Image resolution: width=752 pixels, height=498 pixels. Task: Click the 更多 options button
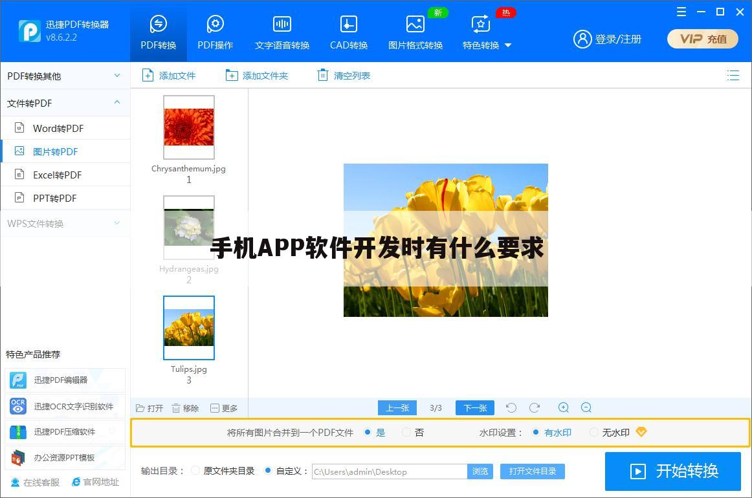tap(224, 408)
